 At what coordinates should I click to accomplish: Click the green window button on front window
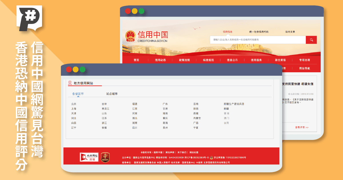click(83, 69)
